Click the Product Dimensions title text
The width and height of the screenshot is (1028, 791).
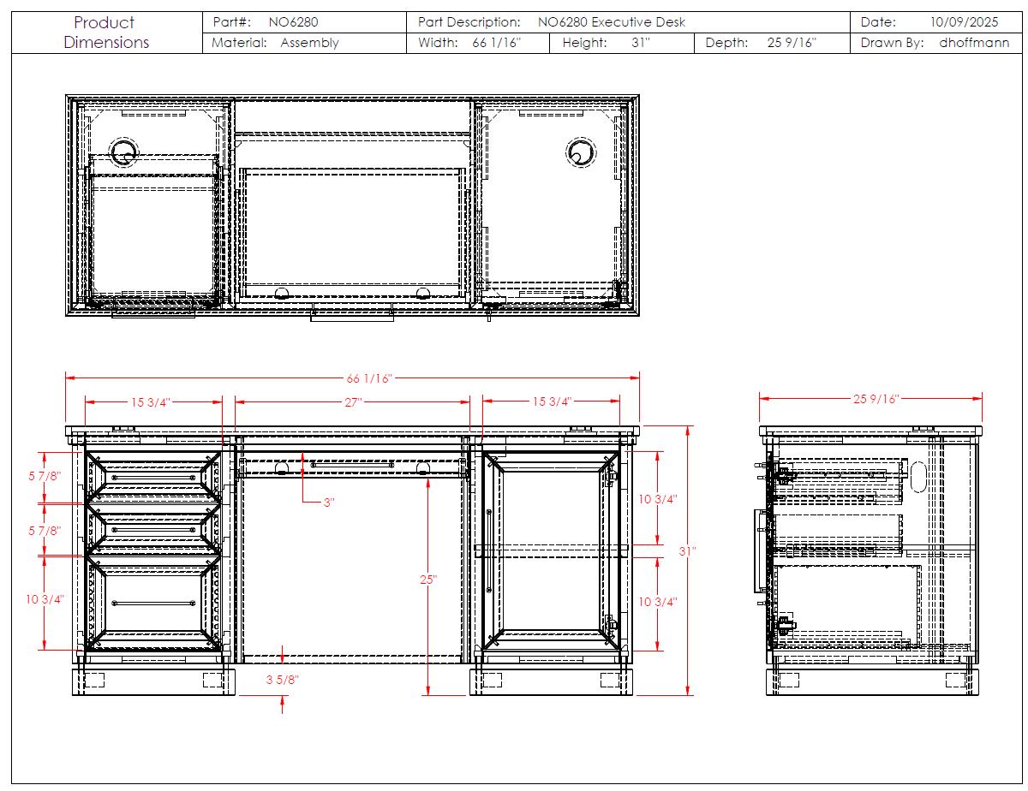point(106,33)
